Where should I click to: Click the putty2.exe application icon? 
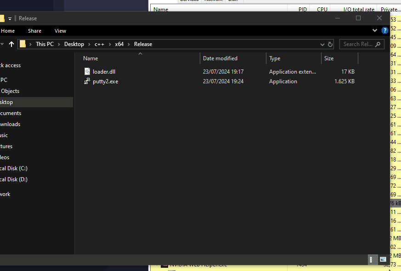pyautogui.click(x=87, y=81)
